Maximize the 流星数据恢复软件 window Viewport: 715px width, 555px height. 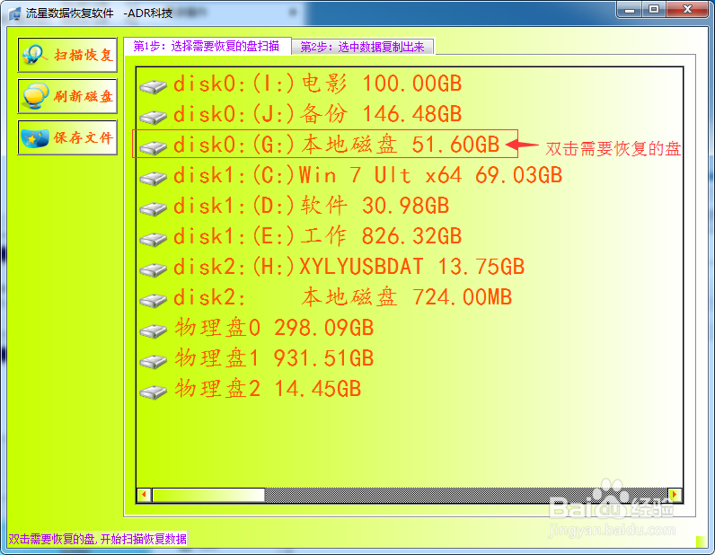[654, 9]
